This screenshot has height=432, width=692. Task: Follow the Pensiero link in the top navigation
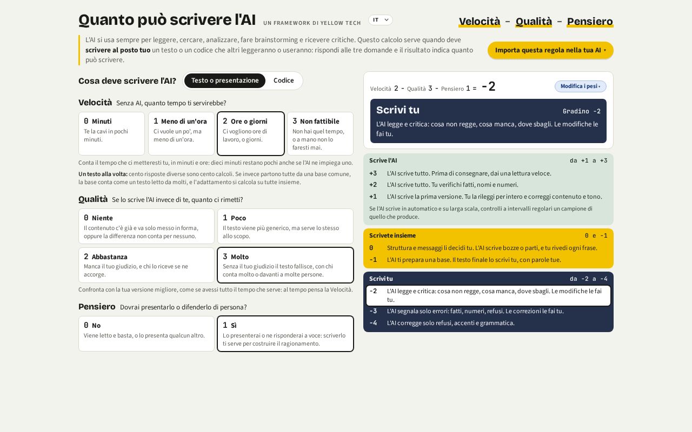(590, 22)
